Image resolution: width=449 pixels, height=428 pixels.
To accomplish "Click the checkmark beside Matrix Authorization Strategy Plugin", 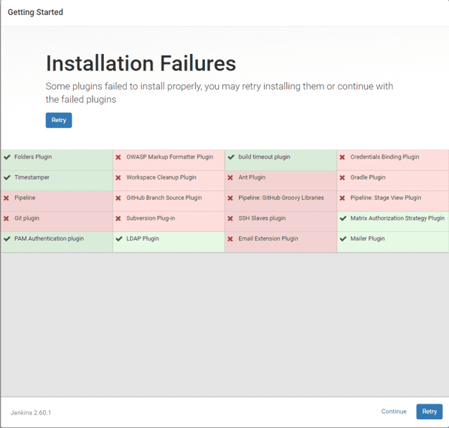I will pyautogui.click(x=343, y=218).
